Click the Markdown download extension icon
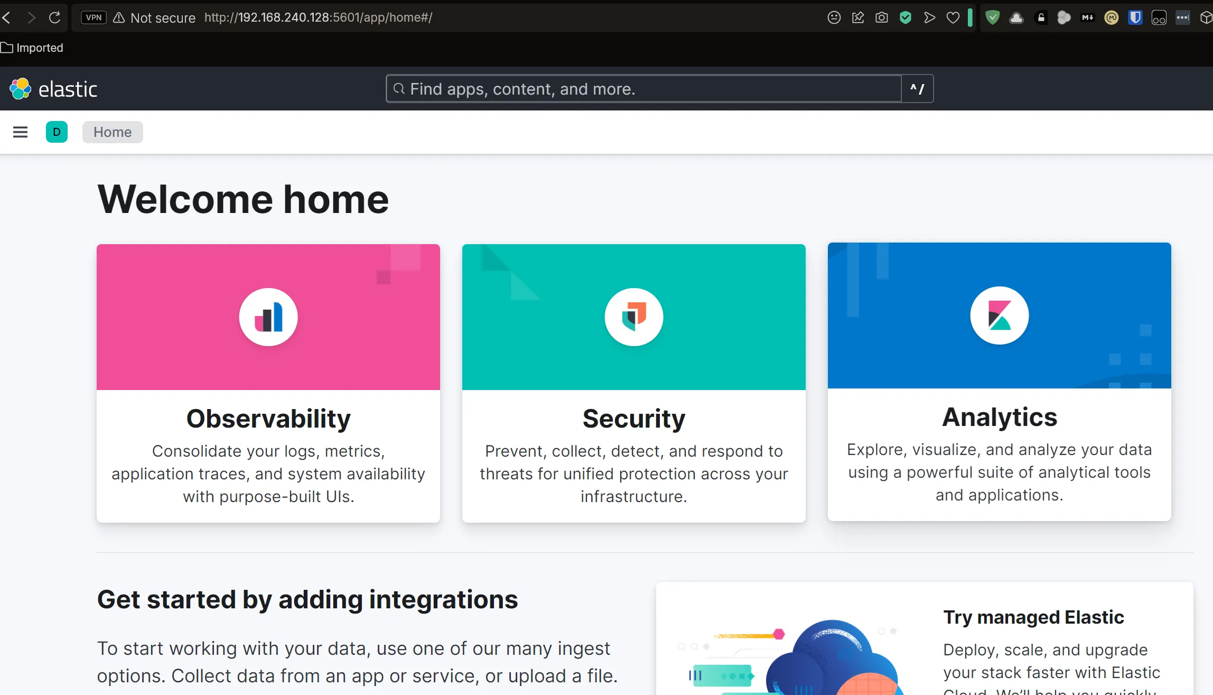Screen dimensions: 1213x695 tap(1087, 17)
